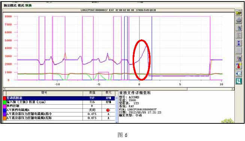
Task: Click the document list icon in sidebar
Action: [239, 35]
